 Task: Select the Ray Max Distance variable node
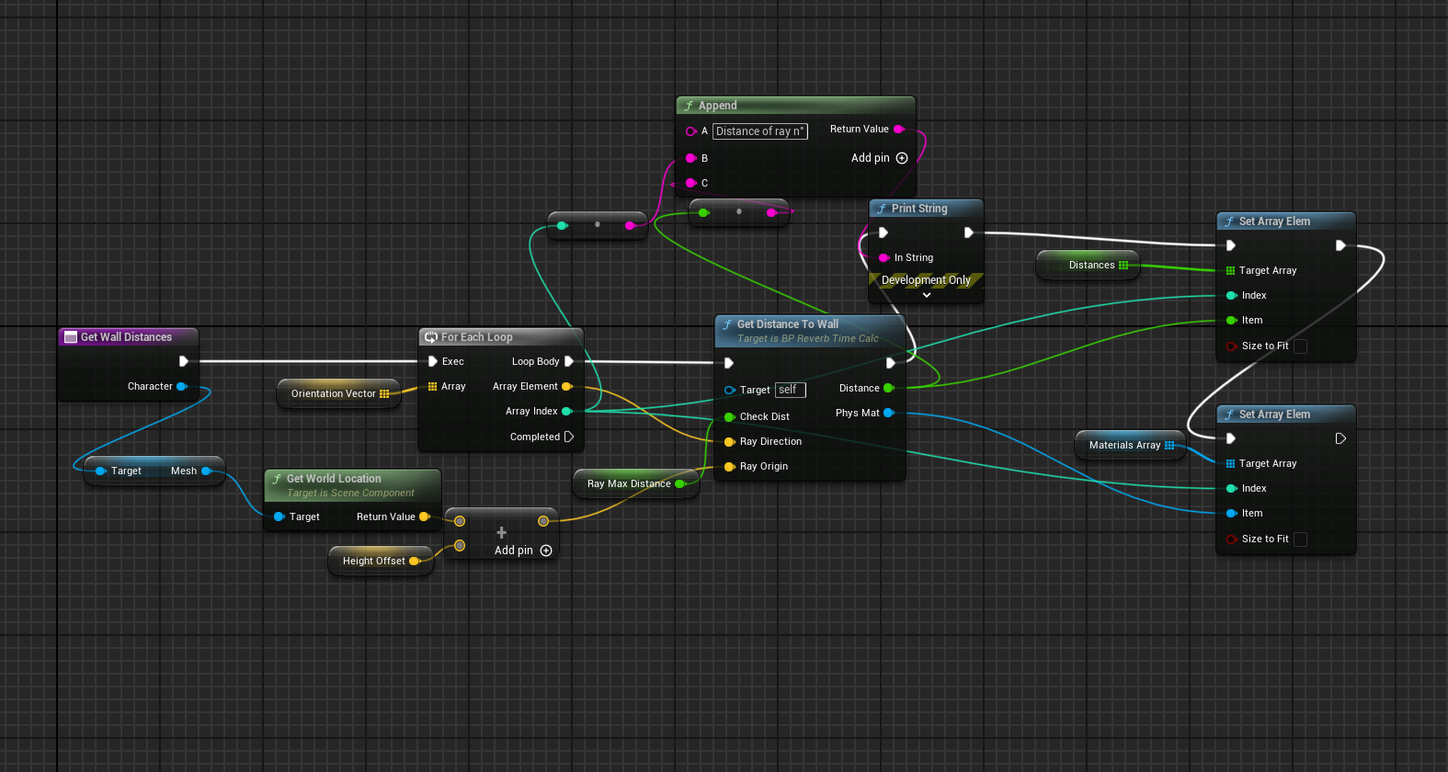coord(629,483)
